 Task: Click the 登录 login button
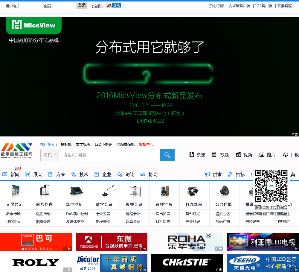[82, 5]
